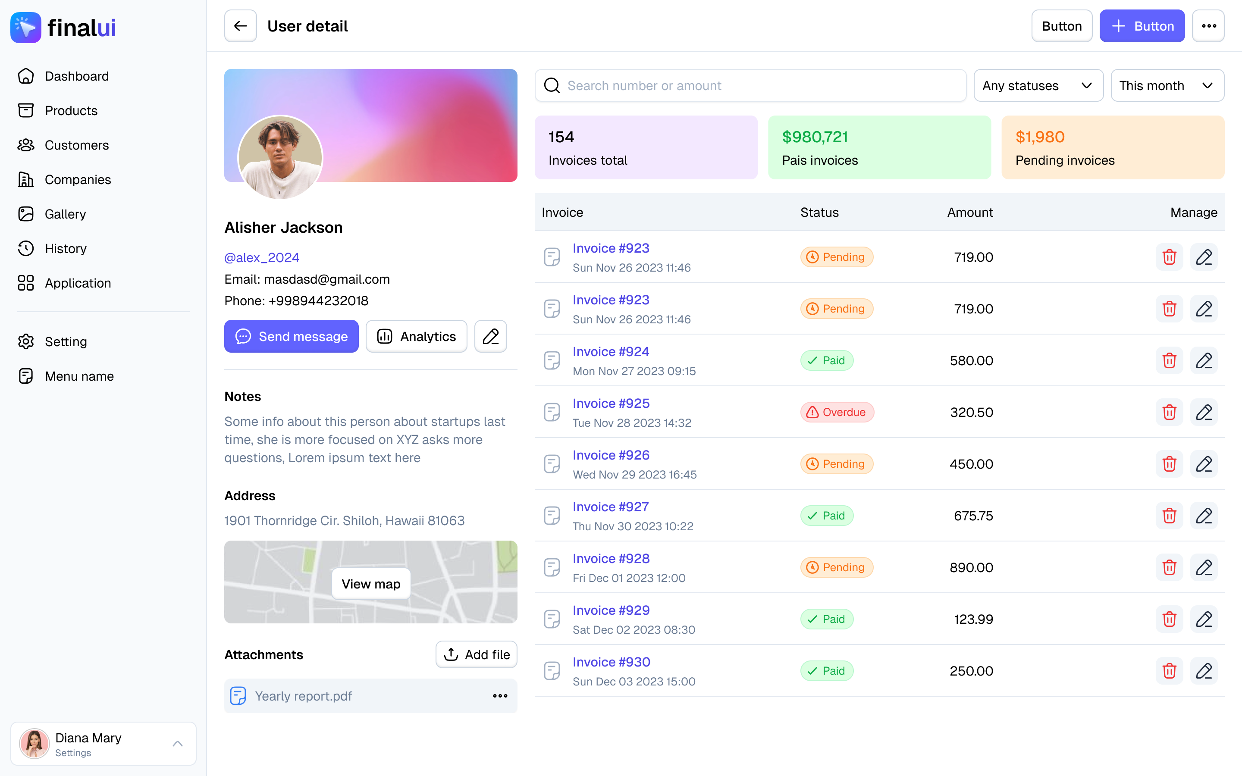1242x776 pixels.
Task: Click the Customers icon in navigation
Action: (x=26, y=145)
